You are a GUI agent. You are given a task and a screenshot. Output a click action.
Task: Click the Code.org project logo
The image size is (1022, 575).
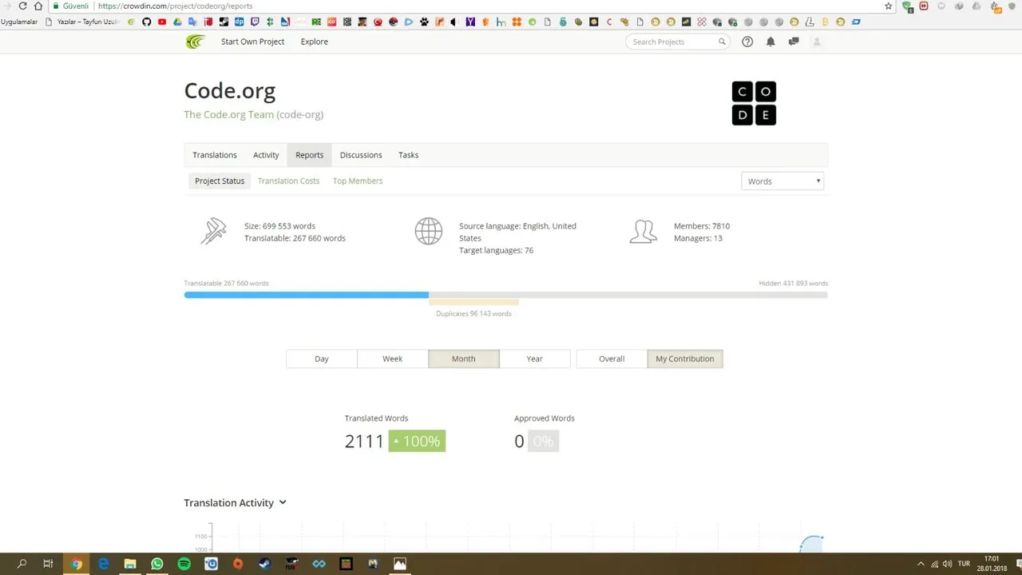point(754,103)
